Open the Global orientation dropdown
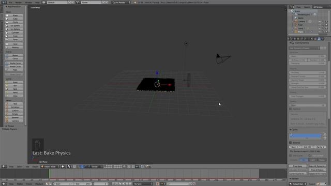The image size is (331, 186). click(97, 166)
